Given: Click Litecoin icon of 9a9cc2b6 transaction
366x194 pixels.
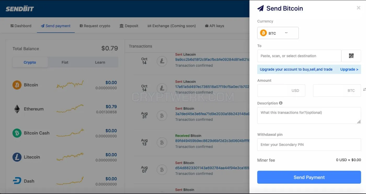Looking at the screenshot, I should [162, 61].
